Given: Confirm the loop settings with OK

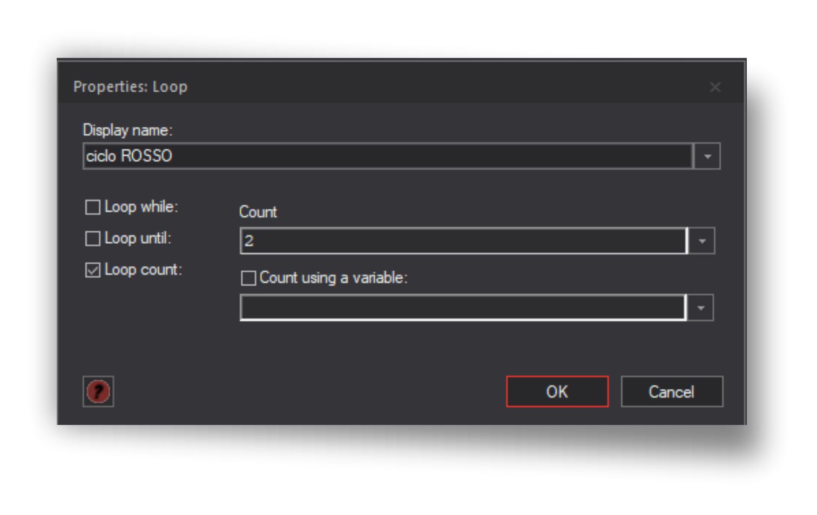Looking at the screenshot, I should (x=557, y=392).
